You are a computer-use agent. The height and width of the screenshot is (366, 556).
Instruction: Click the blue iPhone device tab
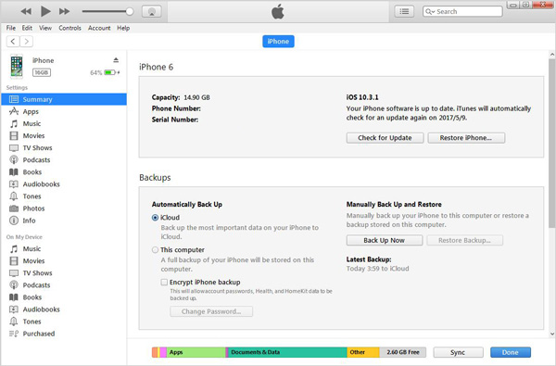(x=278, y=42)
